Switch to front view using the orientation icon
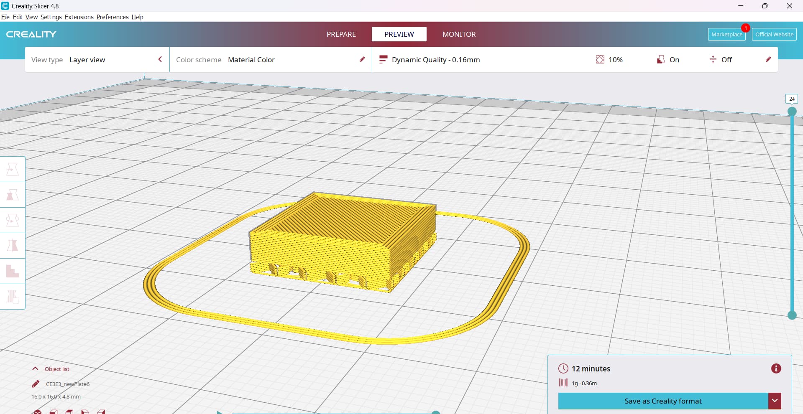Image resolution: width=803 pixels, height=414 pixels. [x=54, y=412]
